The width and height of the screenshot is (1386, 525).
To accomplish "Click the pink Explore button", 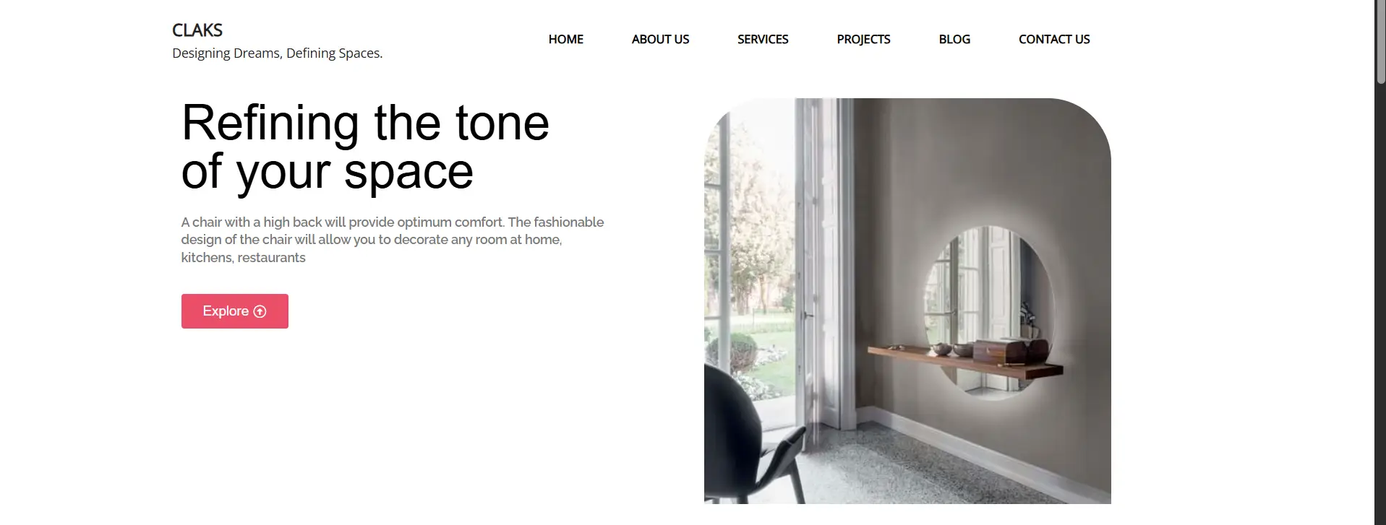I will (x=235, y=311).
